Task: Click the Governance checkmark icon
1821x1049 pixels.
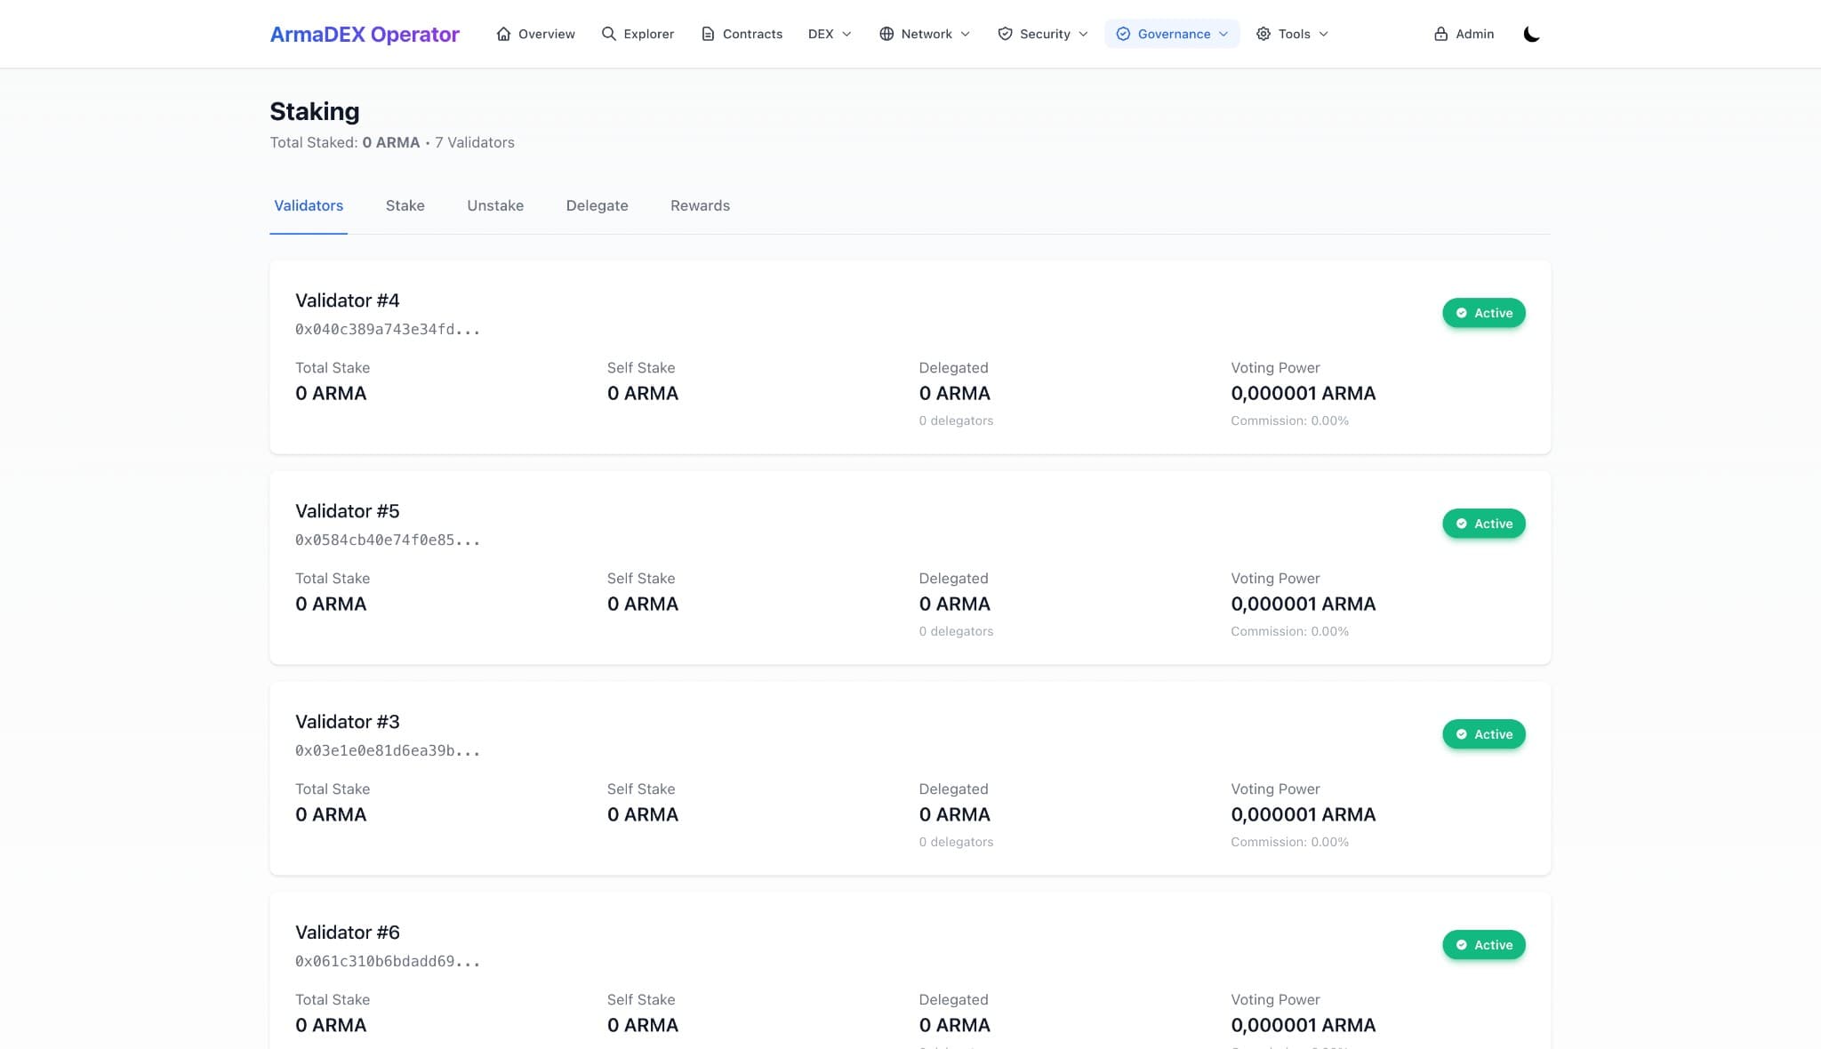Action: 1123,34
